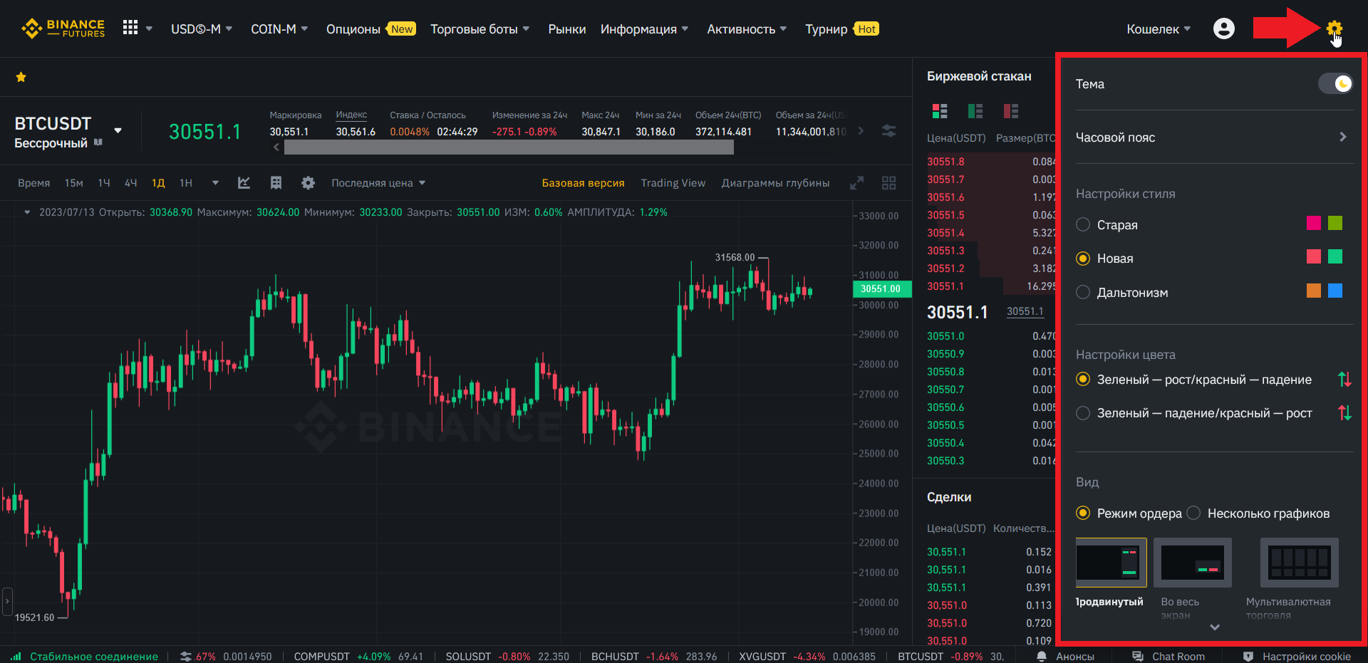The width and height of the screenshot is (1368, 663).
Task: Open Торговые боты dropdown
Action: pyautogui.click(x=480, y=29)
